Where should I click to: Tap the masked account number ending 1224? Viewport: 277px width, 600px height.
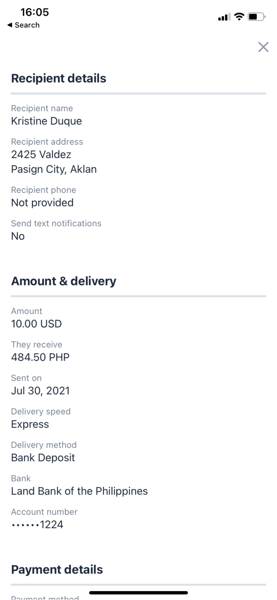tap(37, 525)
